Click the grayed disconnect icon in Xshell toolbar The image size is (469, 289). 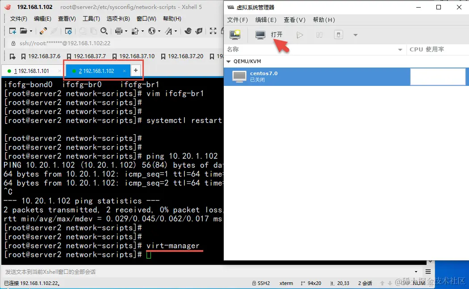click(54, 31)
